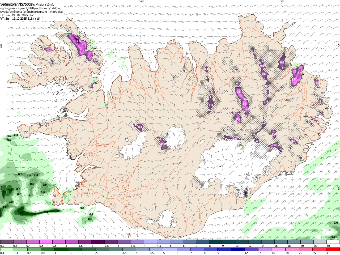Click the 0.1 label on rain scale
This screenshot has width=340, height=255.
tap(2, 253)
